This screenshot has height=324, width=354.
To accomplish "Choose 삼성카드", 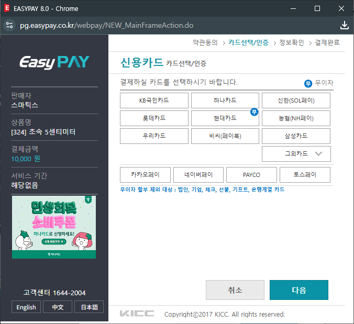I will [x=296, y=136].
